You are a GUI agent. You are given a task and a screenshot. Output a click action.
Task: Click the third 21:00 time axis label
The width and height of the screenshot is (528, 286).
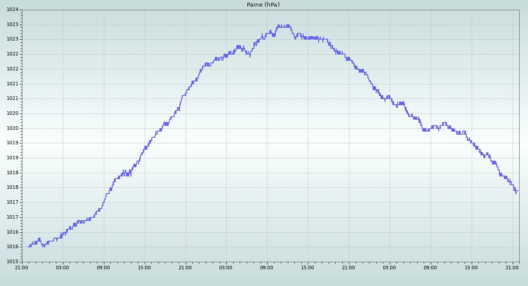pos(349,267)
